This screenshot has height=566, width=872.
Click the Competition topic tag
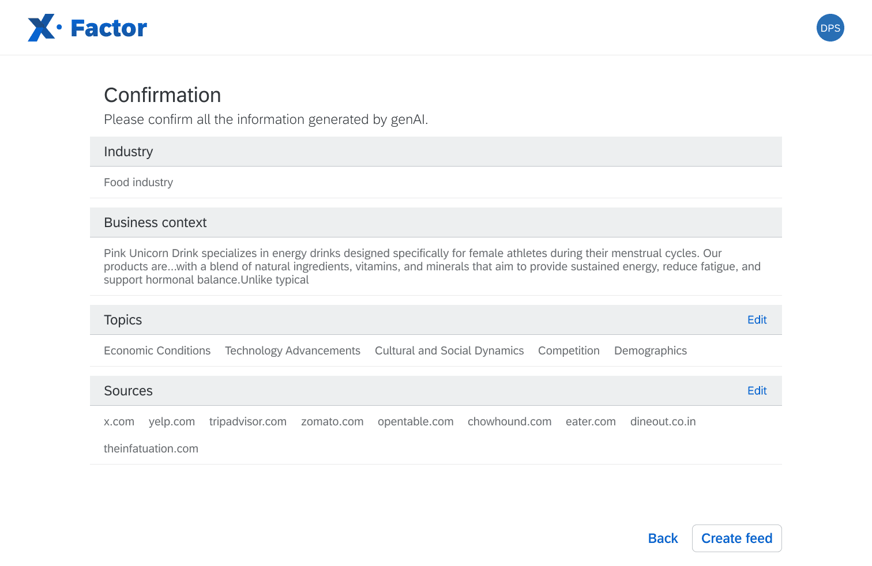click(569, 350)
